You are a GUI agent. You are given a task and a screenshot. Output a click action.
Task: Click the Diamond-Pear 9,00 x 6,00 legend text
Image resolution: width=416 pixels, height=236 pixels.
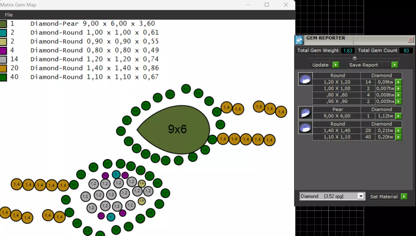tap(93, 24)
